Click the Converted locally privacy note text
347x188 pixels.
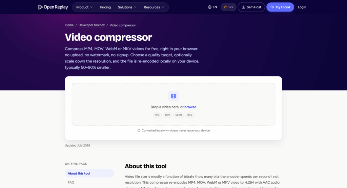[x=176, y=130]
